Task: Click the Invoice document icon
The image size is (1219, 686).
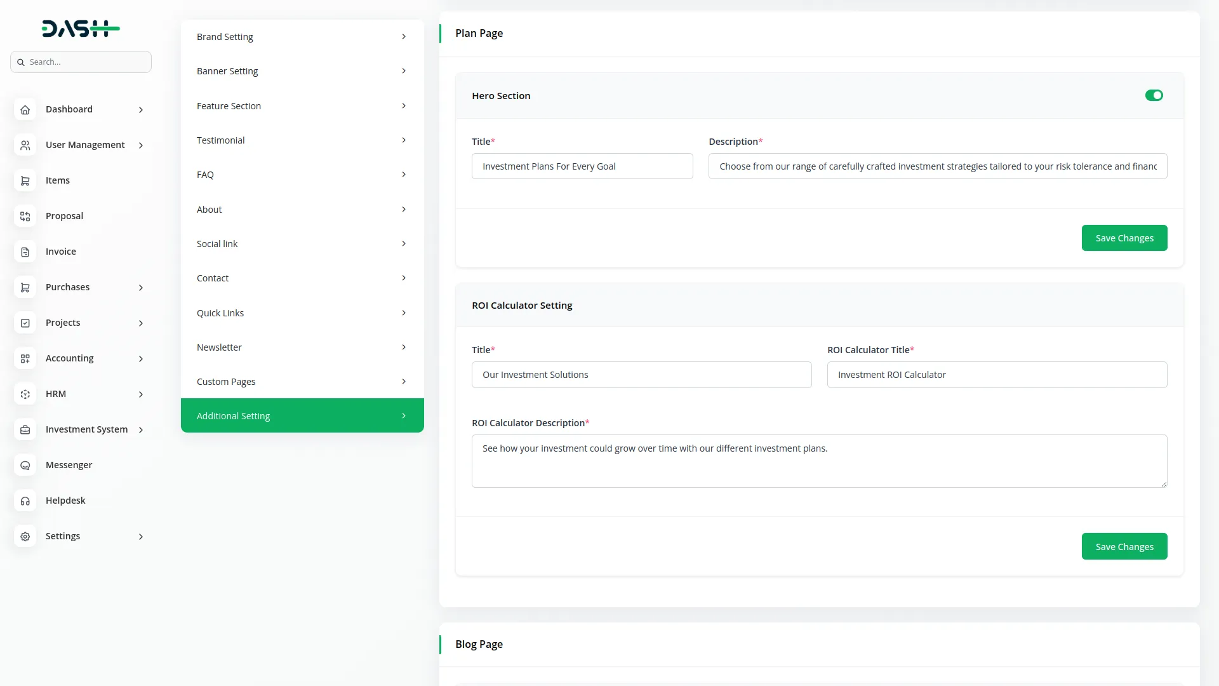Action: click(x=25, y=252)
